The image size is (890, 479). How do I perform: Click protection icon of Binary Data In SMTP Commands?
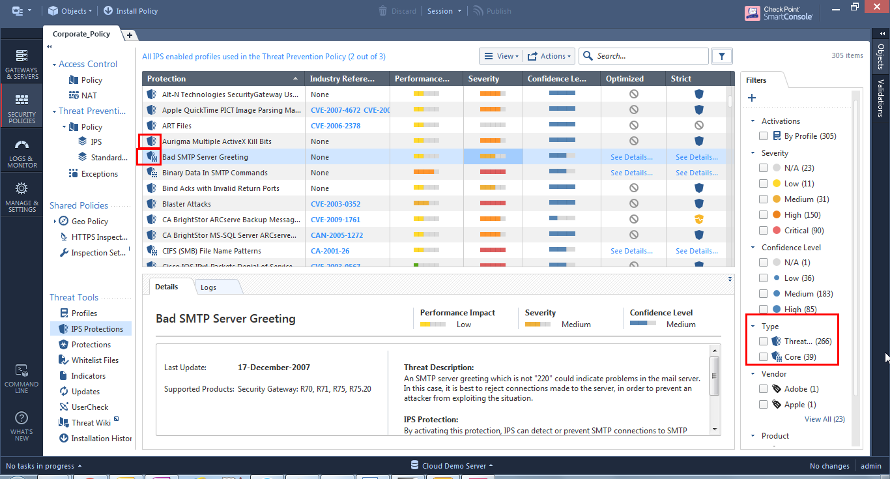coord(152,173)
